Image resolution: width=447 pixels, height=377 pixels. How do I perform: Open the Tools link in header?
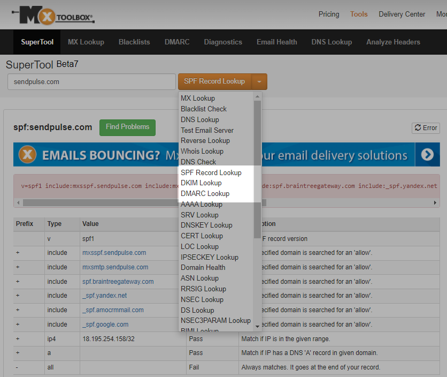click(x=359, y=14)
